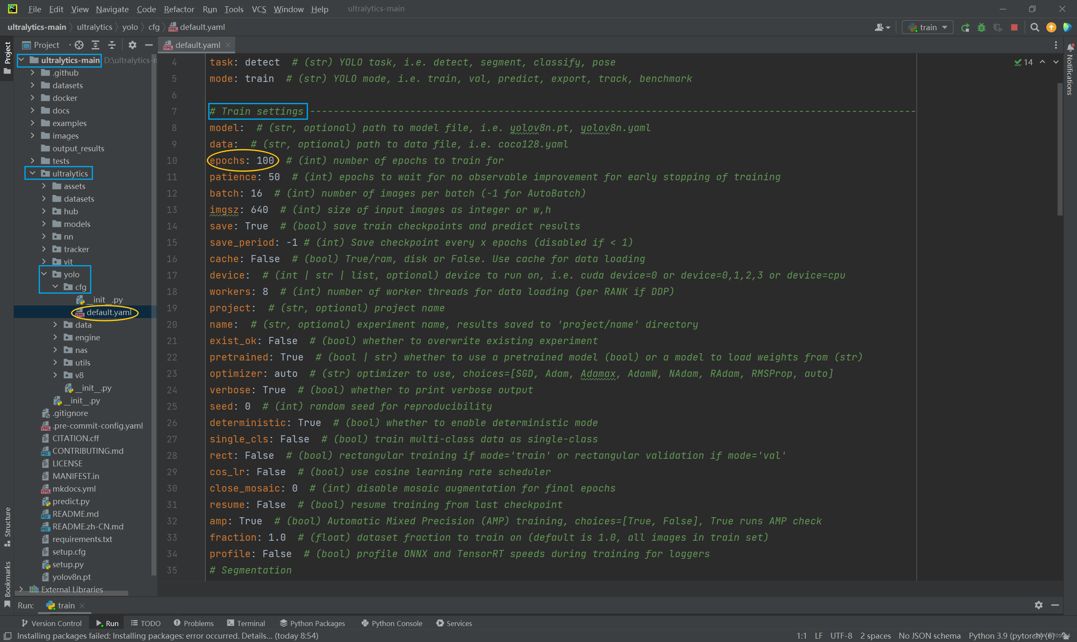This screenshot has height=642, width=1077.
Task: Click the UTF-8 encoding status widget
Action: pyautogui.click(x=841, y=636)
